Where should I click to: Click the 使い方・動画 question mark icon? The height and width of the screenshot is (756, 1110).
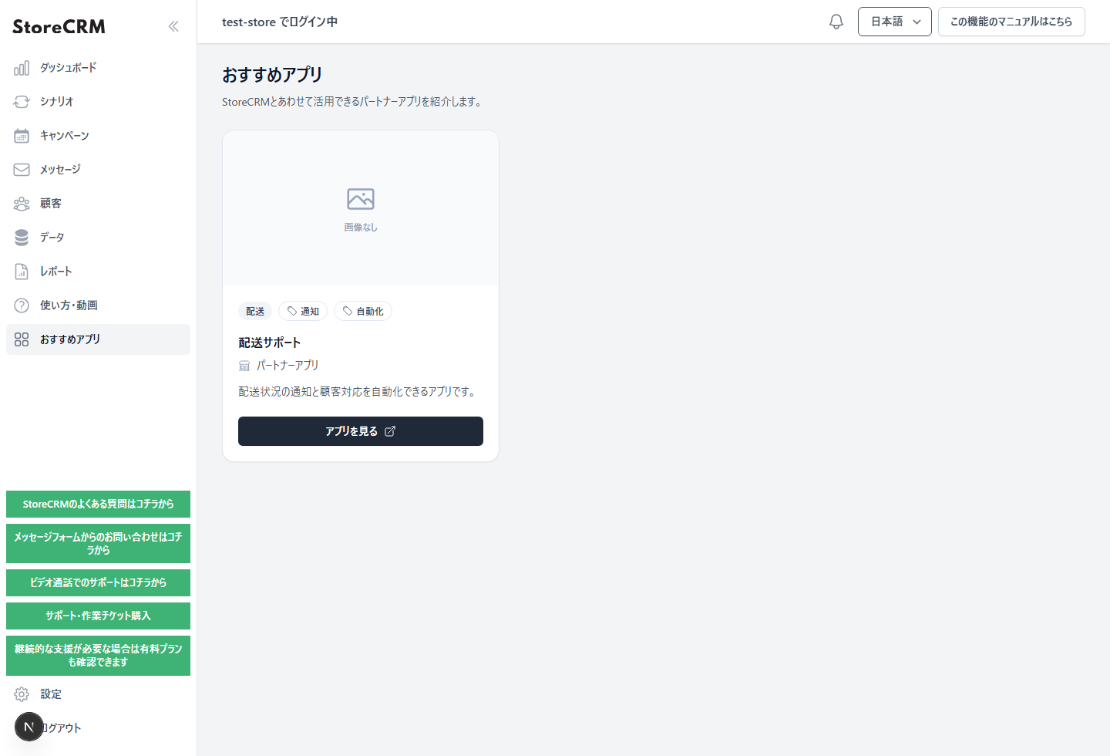click(22, 305)
